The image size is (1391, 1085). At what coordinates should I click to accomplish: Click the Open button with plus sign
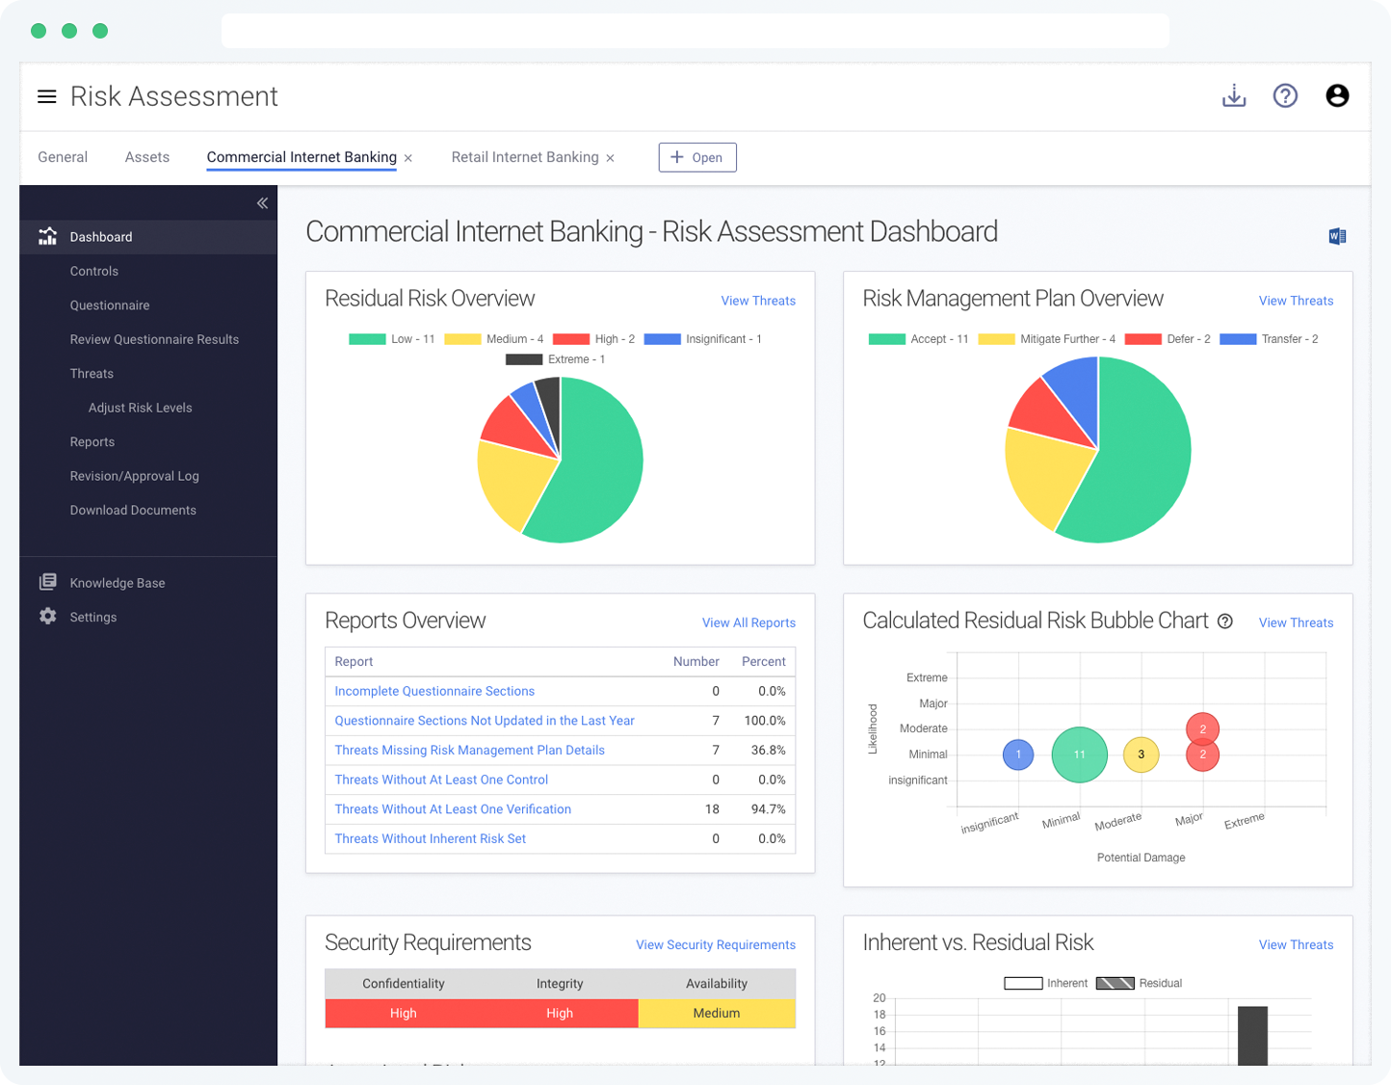coord(697,157)
